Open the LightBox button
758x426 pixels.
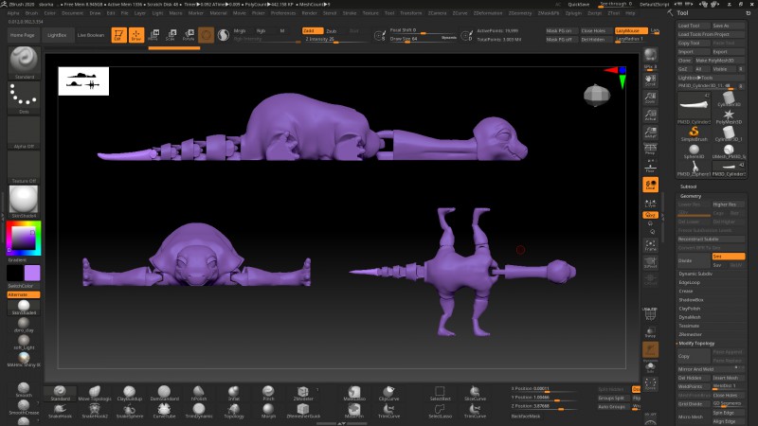57,34
